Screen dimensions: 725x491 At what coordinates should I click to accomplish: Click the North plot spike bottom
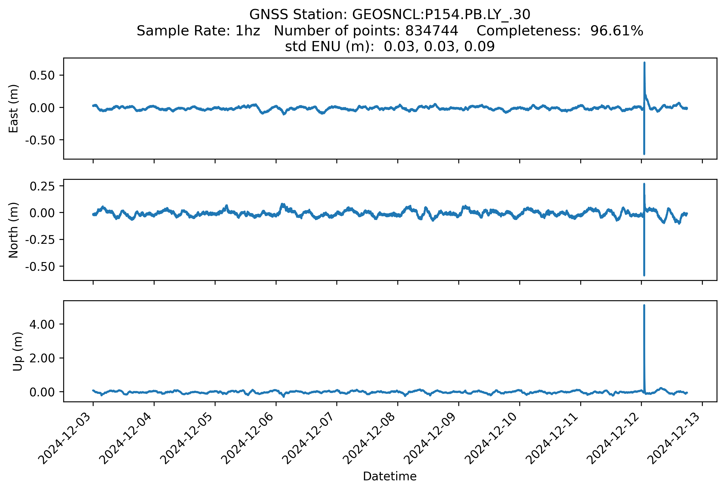[644, 275]
